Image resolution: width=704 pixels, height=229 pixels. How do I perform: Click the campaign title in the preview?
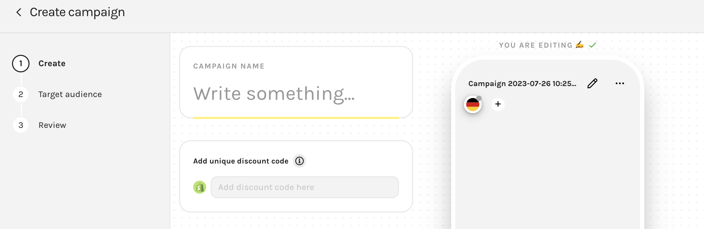[x=522, y=84]
